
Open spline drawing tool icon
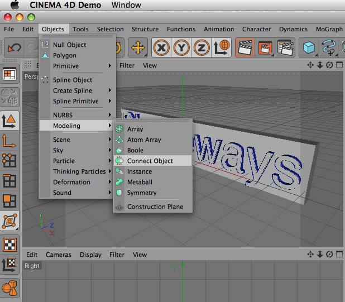329,47
